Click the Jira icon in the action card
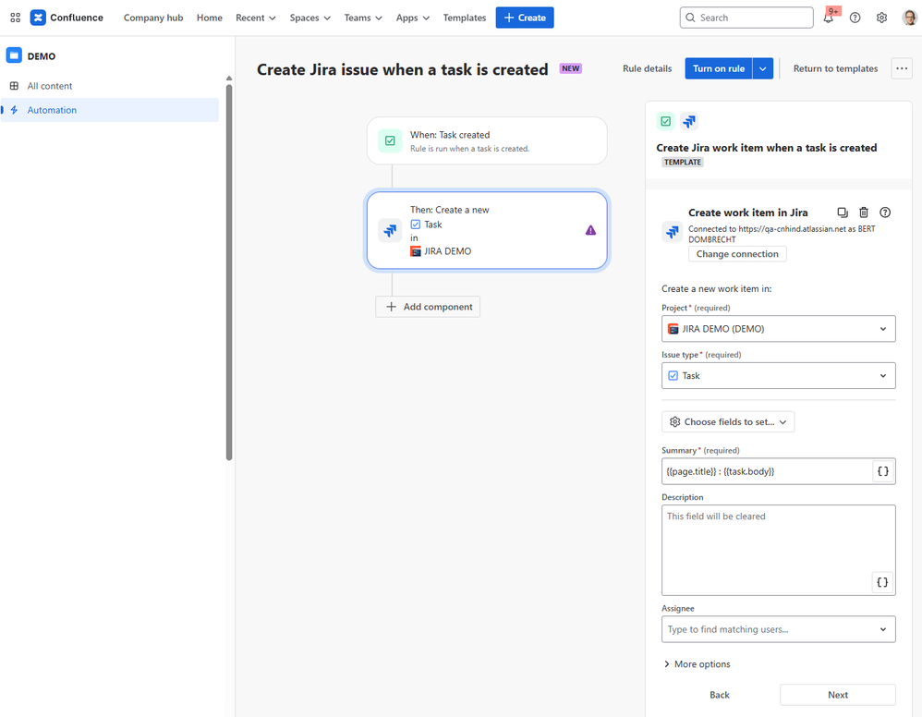Screen dimensions: 922x717 390,231
